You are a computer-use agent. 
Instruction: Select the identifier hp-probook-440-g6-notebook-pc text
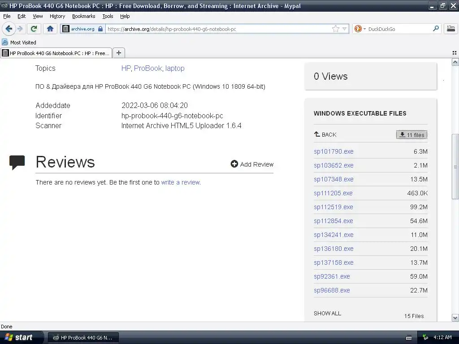click(172, 116)
